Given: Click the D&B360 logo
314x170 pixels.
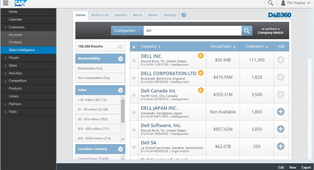Looking at the screenshot, I should click(x=279, y=15).
